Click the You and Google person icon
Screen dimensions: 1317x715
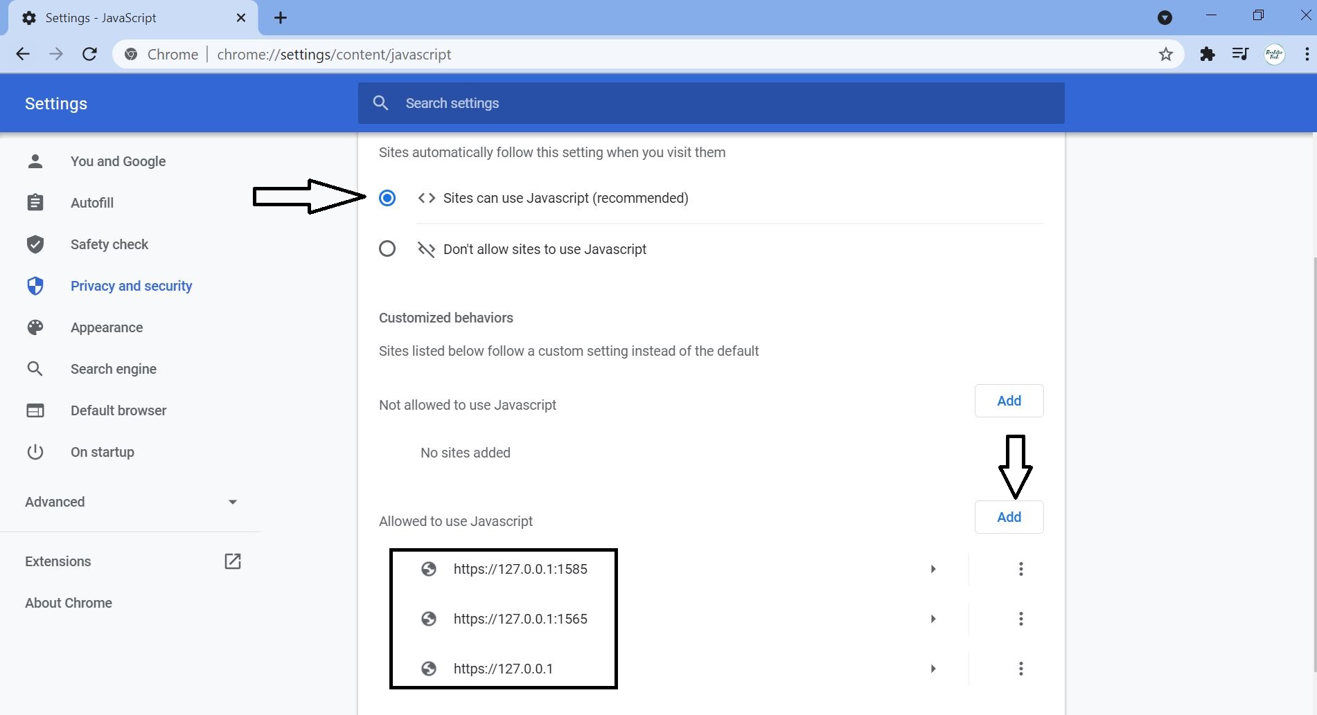[35, 161]
